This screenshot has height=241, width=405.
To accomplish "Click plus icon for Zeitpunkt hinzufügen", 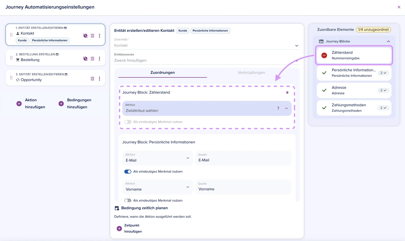I will point(119,228).
